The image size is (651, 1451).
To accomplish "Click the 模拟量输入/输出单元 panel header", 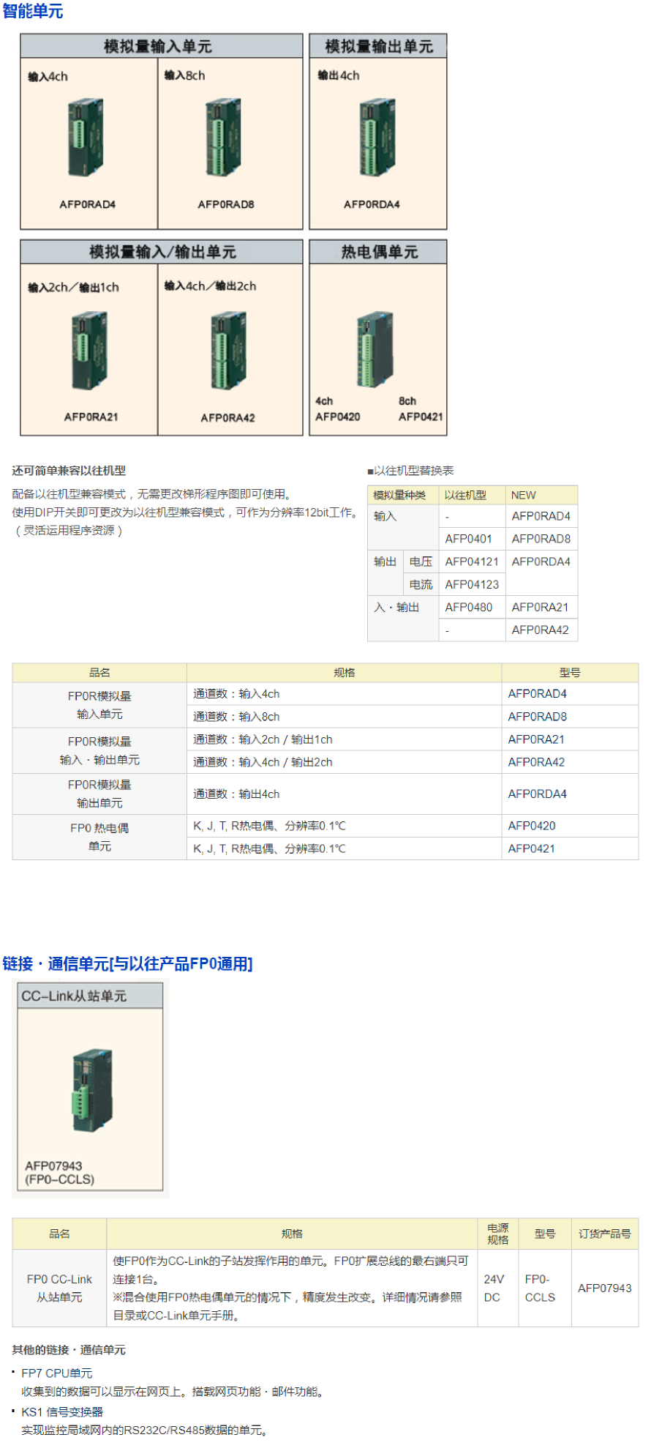I will tap(162, 252).
